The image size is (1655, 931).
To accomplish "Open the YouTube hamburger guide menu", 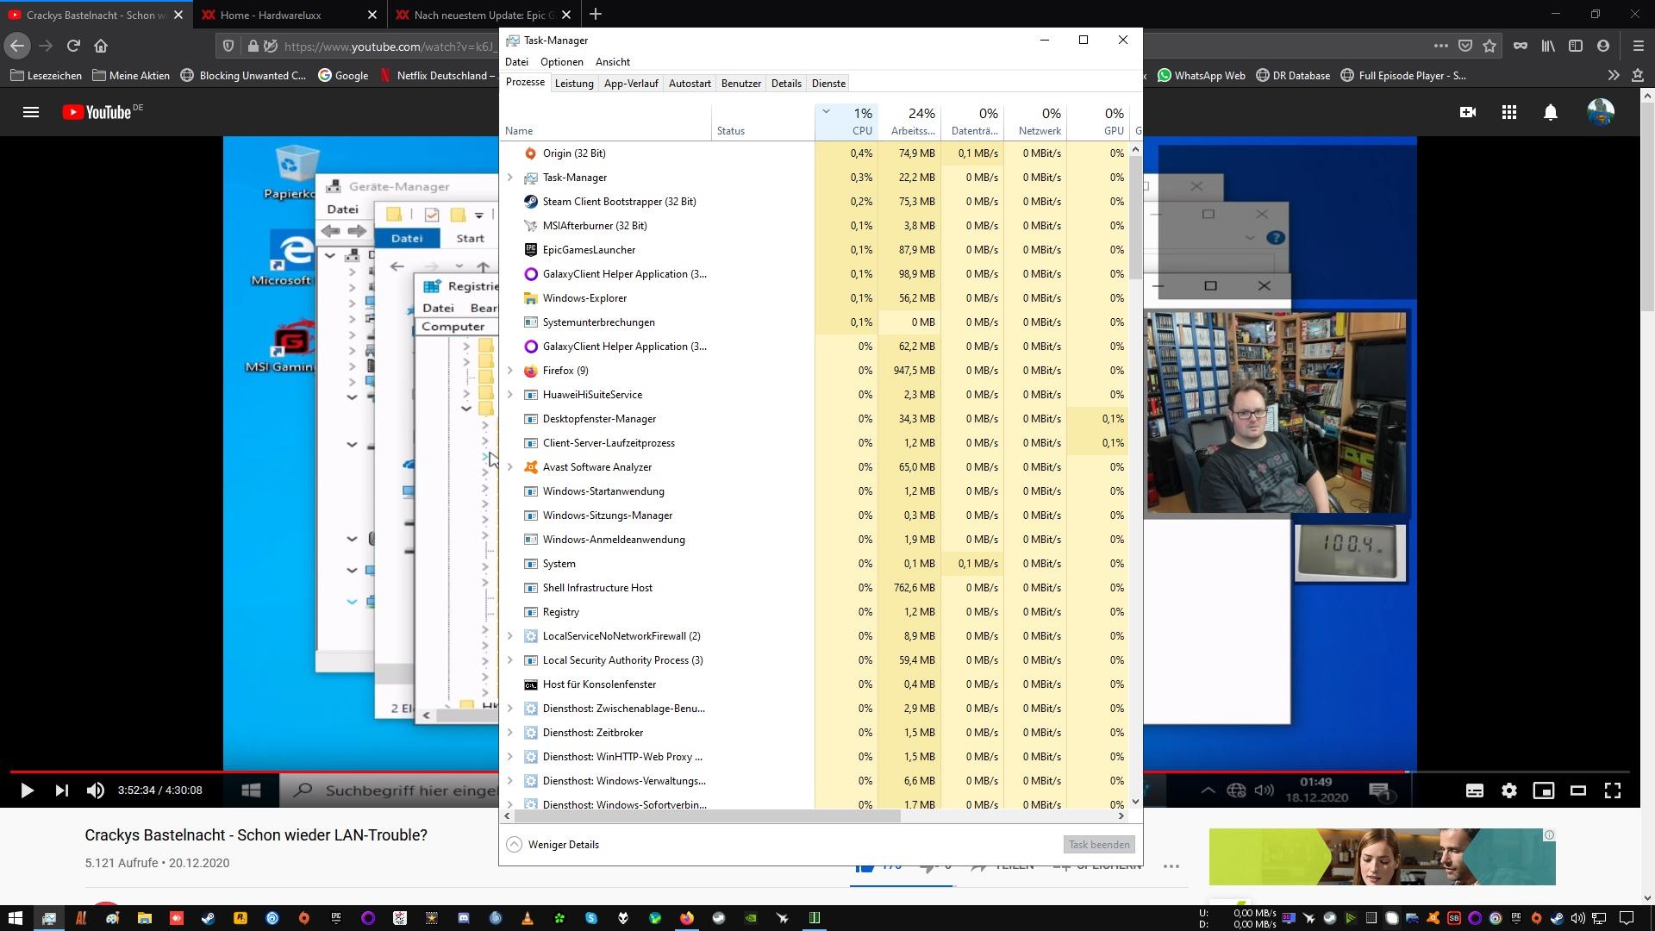I will coord(31,112).
